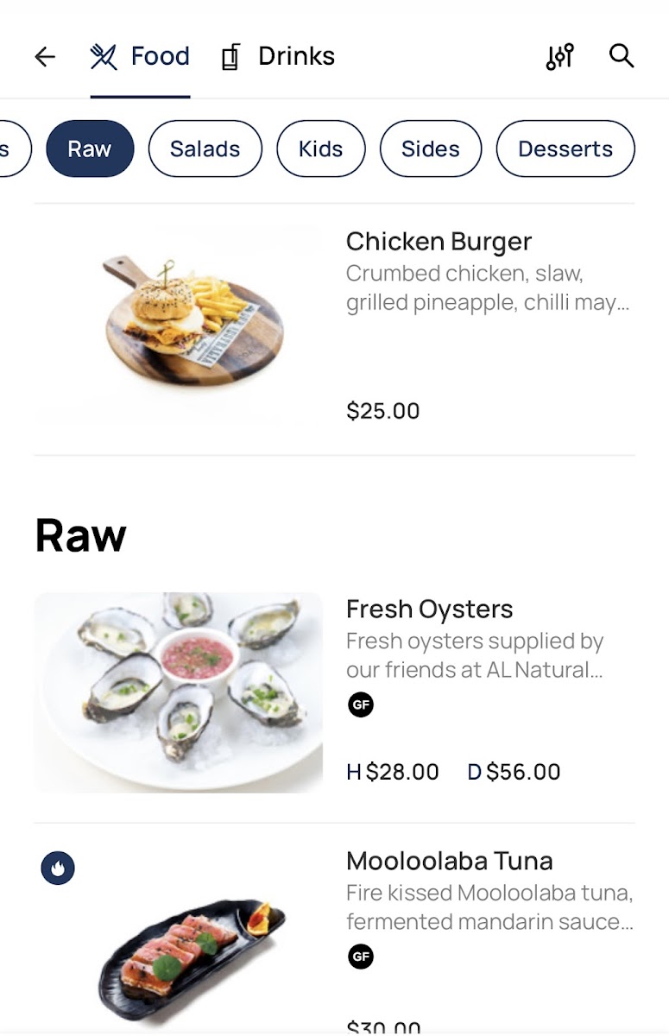
Task: Select the Sides category chip
Action: tap(430, 148)
